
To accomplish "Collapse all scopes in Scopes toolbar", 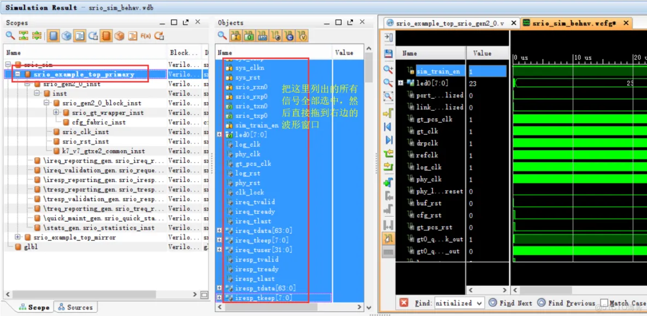I will pos(23,36).
